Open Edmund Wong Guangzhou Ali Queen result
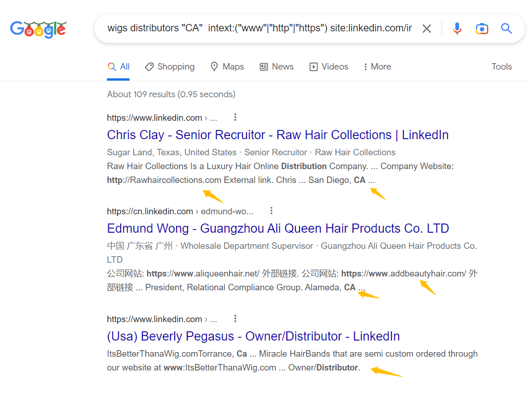 [x=278, y=229]
